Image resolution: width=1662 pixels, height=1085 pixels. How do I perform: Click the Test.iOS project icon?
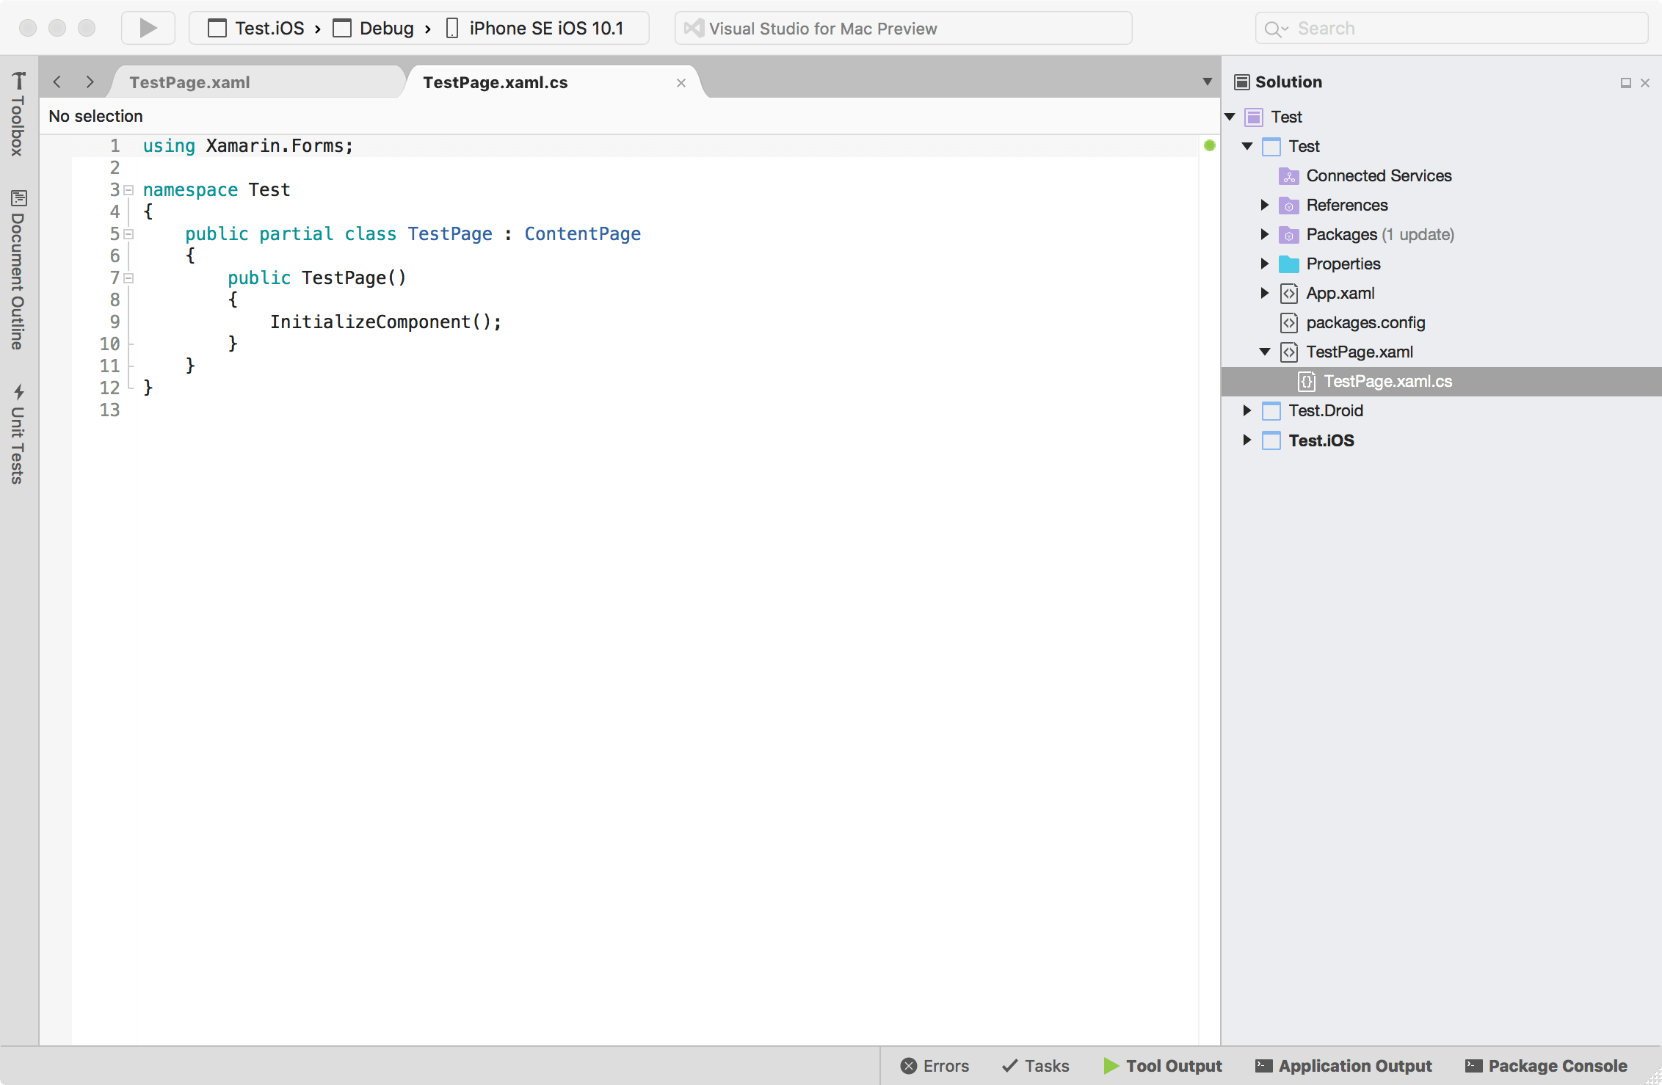1271,440
